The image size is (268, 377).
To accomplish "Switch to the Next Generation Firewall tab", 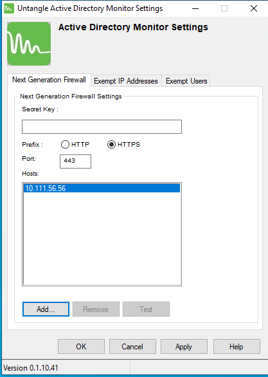I will [x=49, y=80].
